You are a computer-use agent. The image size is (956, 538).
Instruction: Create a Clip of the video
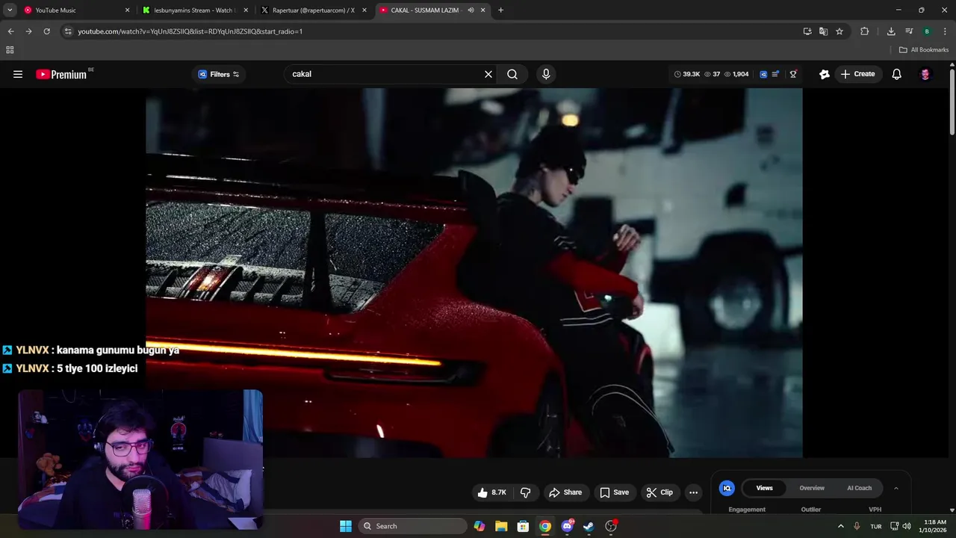click(659, 492)
